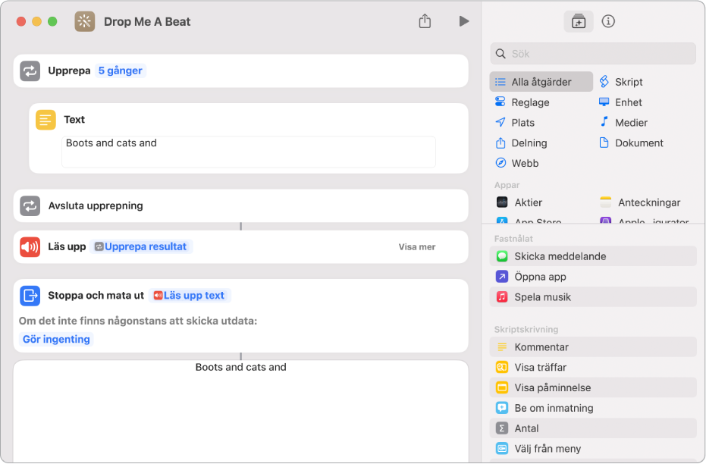The width and height of the screenshot is (706, 464).
Task: Click the Drop Me A Beat title
Action: click(147, 21)
